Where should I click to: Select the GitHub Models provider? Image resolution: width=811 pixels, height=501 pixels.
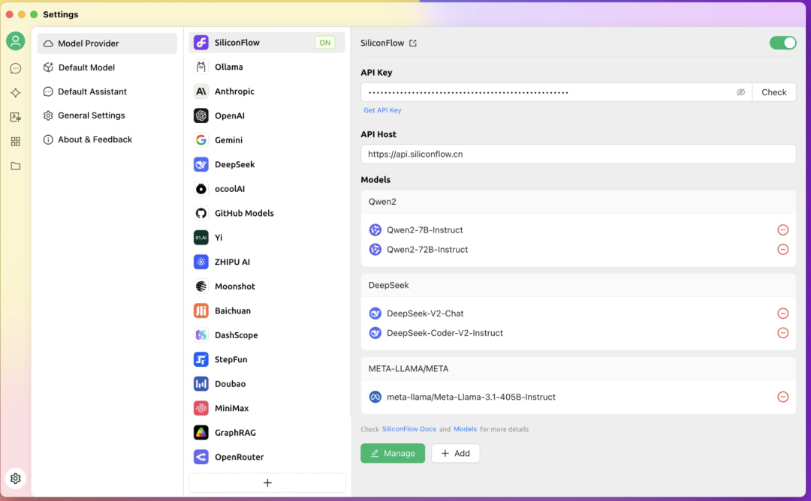(x=267, y=213)
